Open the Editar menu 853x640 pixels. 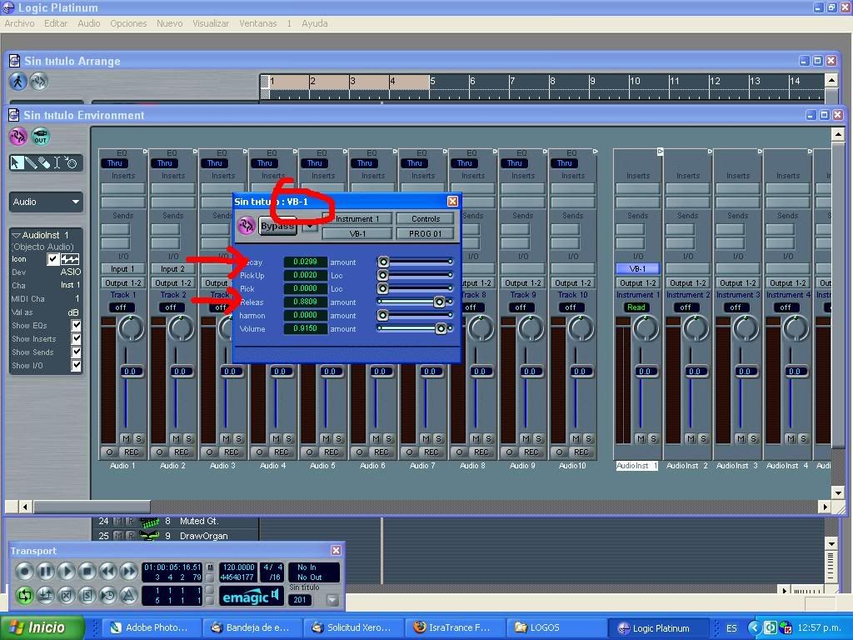pos(56,23)
